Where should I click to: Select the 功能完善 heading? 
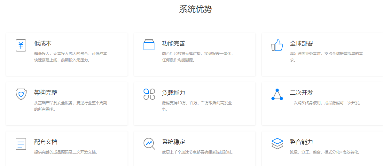point(174,43)
